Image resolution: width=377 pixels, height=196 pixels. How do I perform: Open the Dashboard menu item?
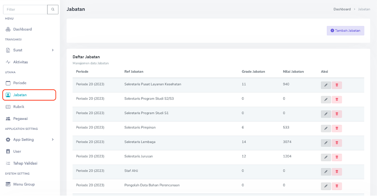(x=22, y=29)
